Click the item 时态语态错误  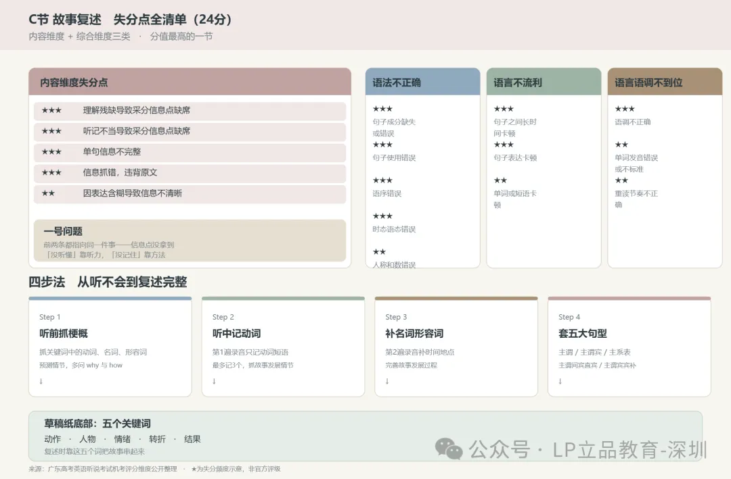coord(394,229)
